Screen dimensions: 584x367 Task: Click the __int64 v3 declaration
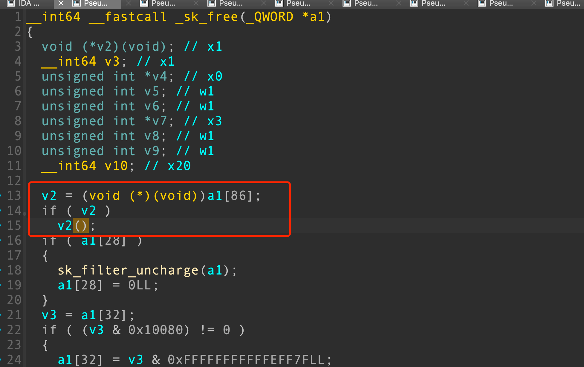tap(84, 61)
